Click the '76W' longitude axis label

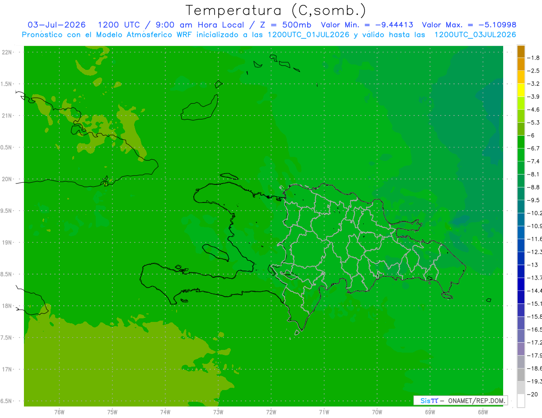(x=59, y=412)
